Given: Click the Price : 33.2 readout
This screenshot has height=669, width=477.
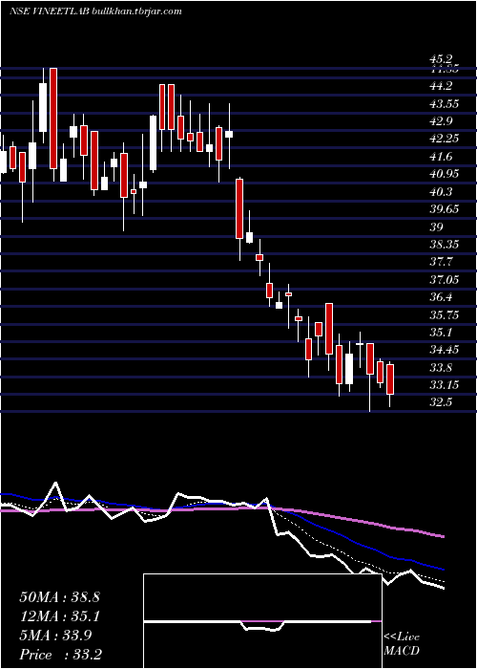Looking at the screenshot, I should [60, 655].
